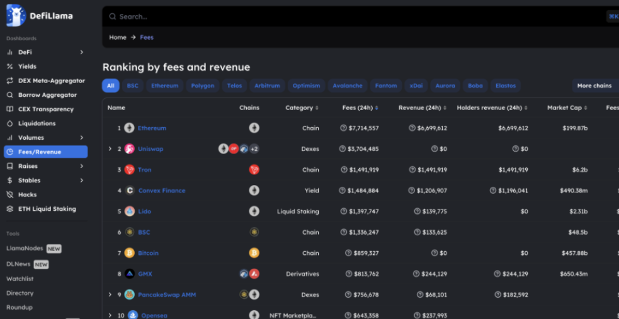Open the Convex Finance protocol link
Viewport: 619px width, 319px height.
click(162, 191)
